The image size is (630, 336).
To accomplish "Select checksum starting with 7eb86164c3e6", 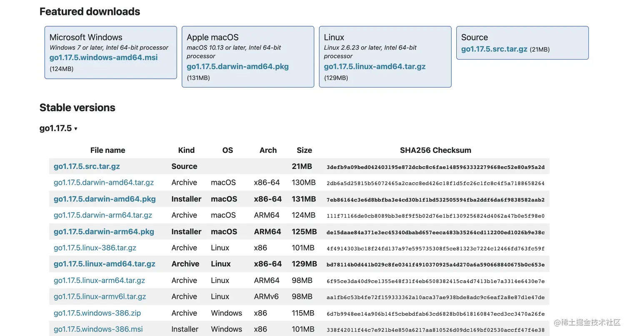I will click(x=435, y=200).
